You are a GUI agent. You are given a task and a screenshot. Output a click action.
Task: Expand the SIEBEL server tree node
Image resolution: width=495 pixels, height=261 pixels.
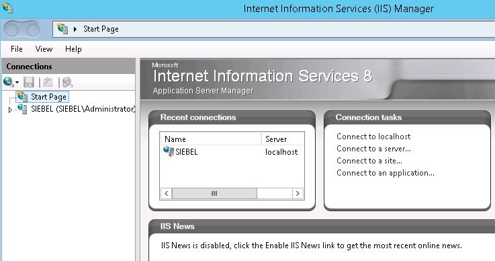(x=10, y=110)
